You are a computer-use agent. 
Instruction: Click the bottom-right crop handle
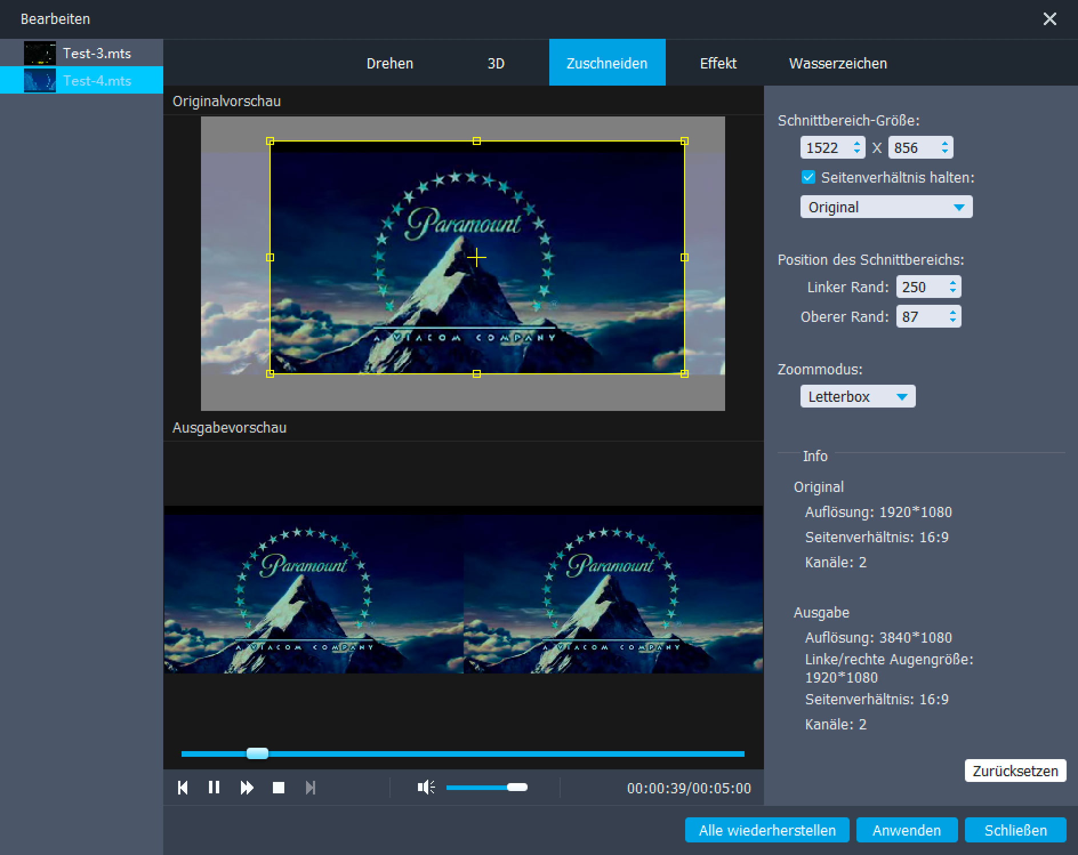tap(685, 374)
